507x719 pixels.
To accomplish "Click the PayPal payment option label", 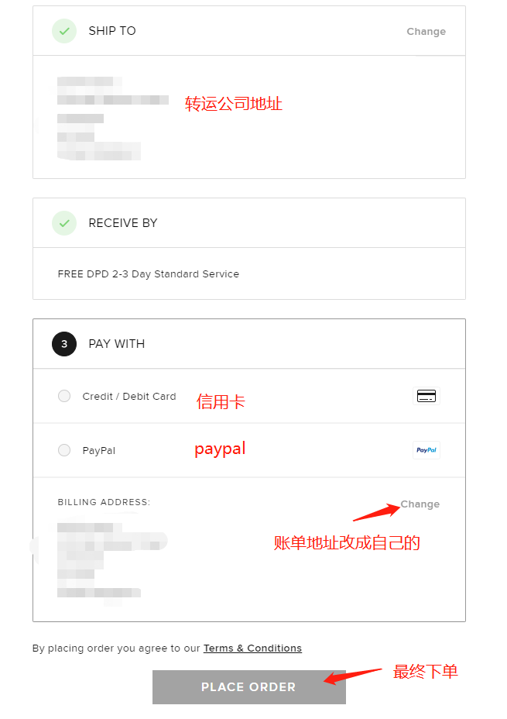I will (99, 451).
